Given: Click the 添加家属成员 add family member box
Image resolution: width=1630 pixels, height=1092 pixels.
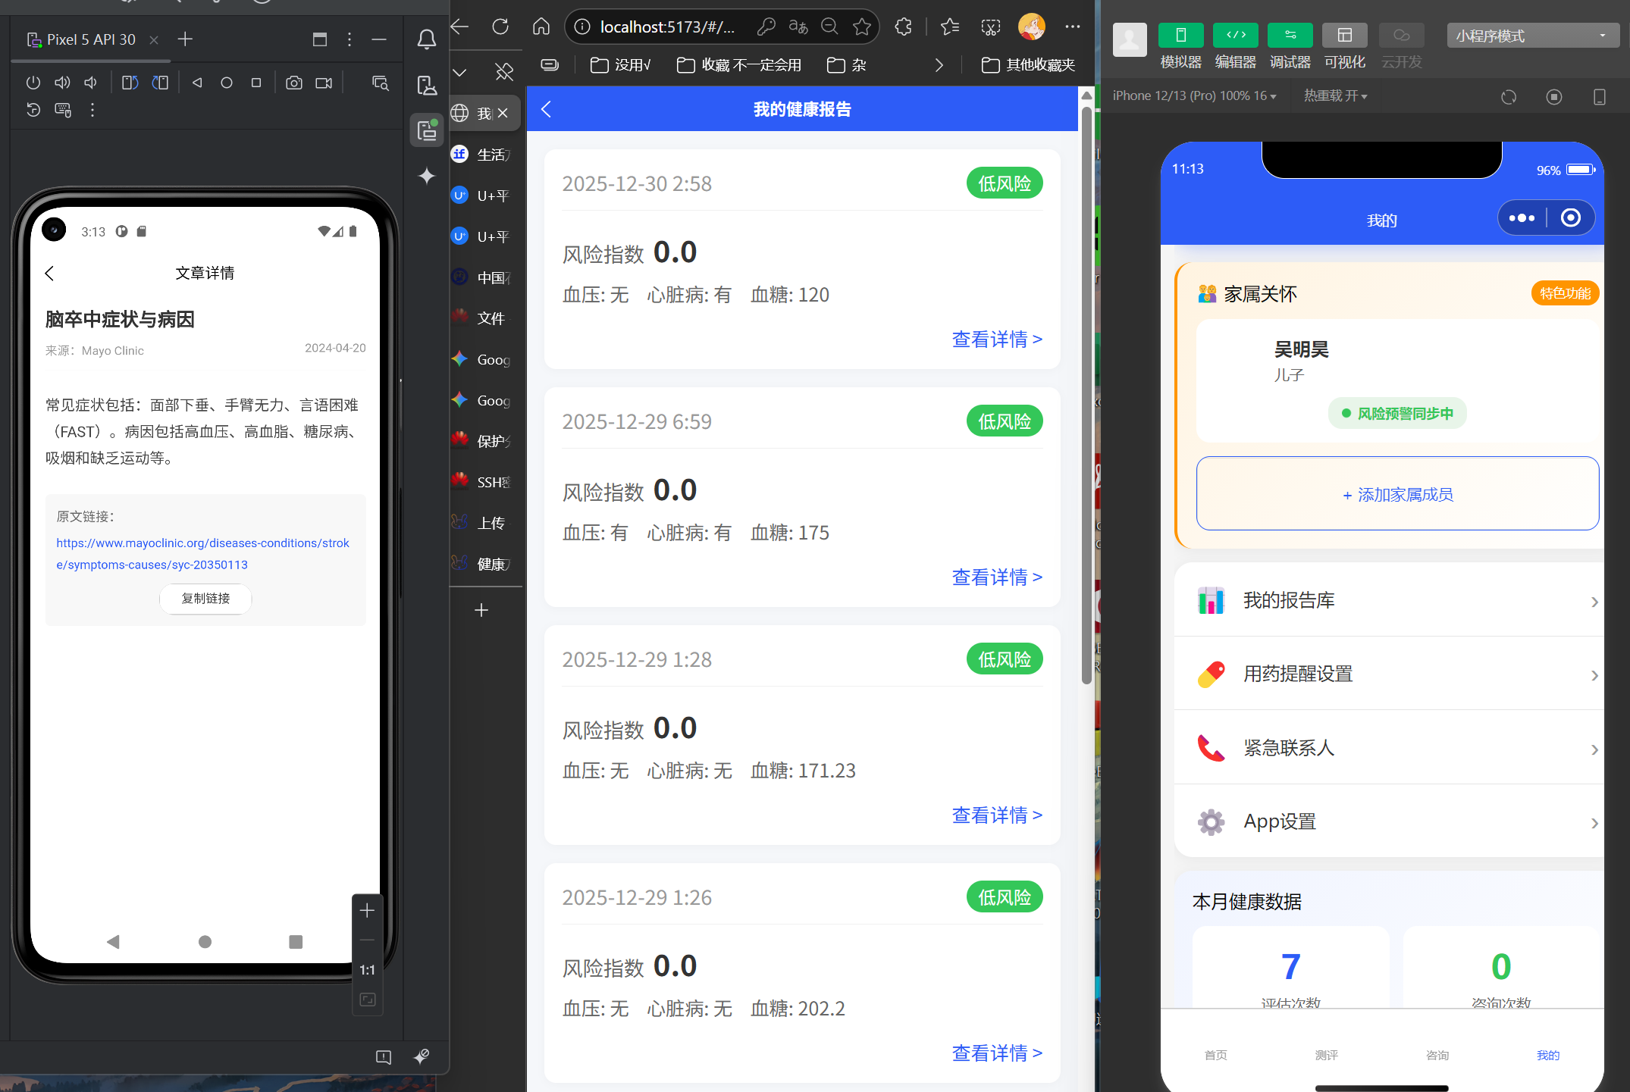Looking at the screenshot, I should coord(1397,494).
